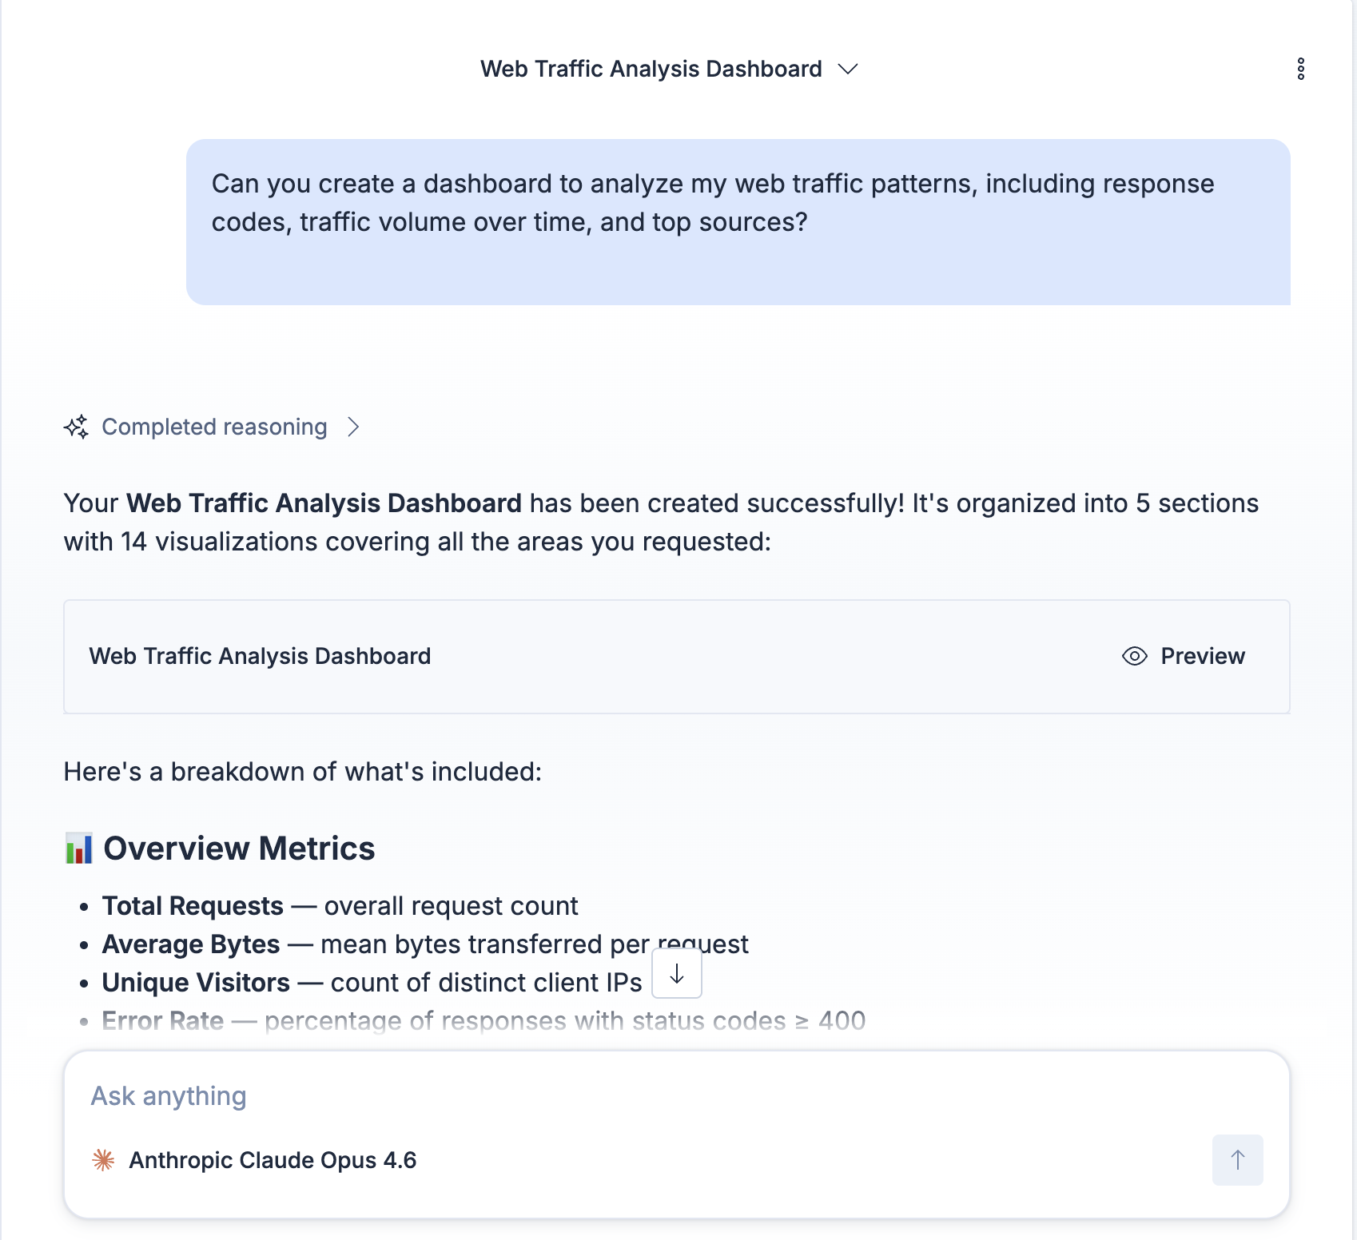Open Preview of the dashboard

click(x=1202, y=656)
